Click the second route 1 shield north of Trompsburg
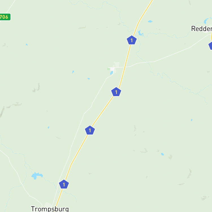 point(90,130)
